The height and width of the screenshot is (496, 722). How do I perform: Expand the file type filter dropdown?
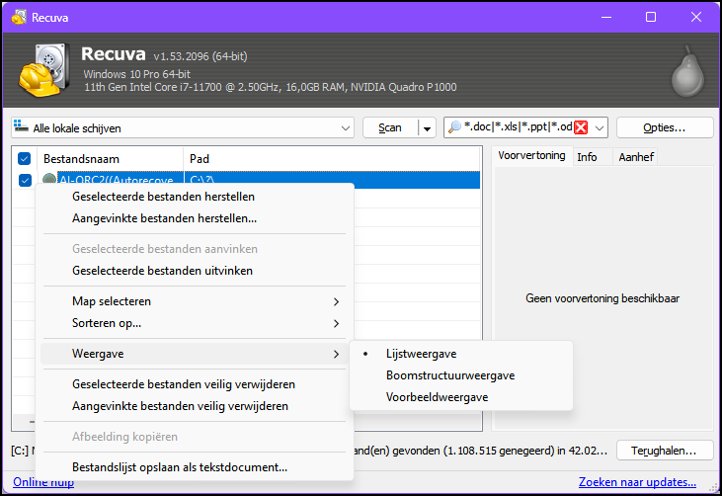click(x=600, y=127)
